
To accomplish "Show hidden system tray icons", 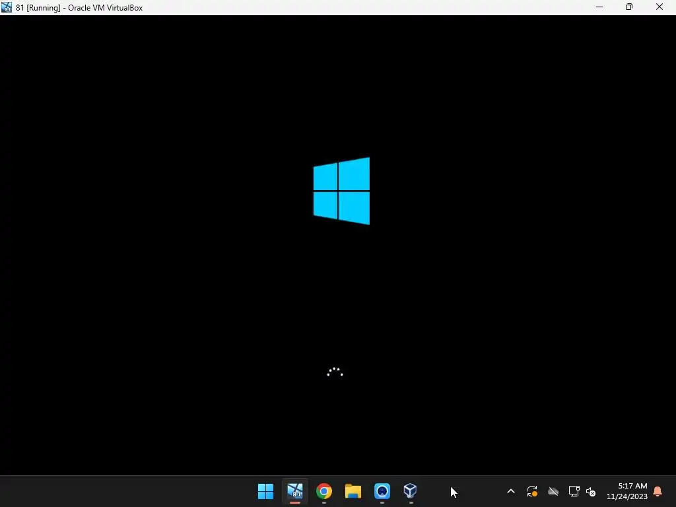I will (511, 491).
